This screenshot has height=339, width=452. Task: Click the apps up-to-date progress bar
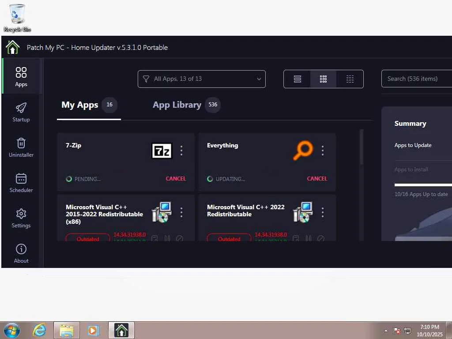click(x=423, y=185)
